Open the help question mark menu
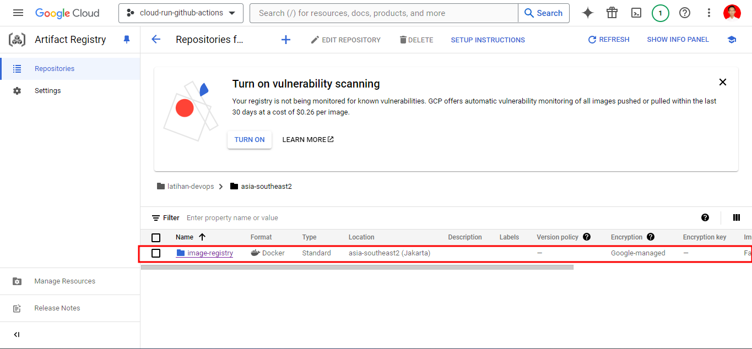The height and width of the screenshot is (349, 752). [685, 13]
